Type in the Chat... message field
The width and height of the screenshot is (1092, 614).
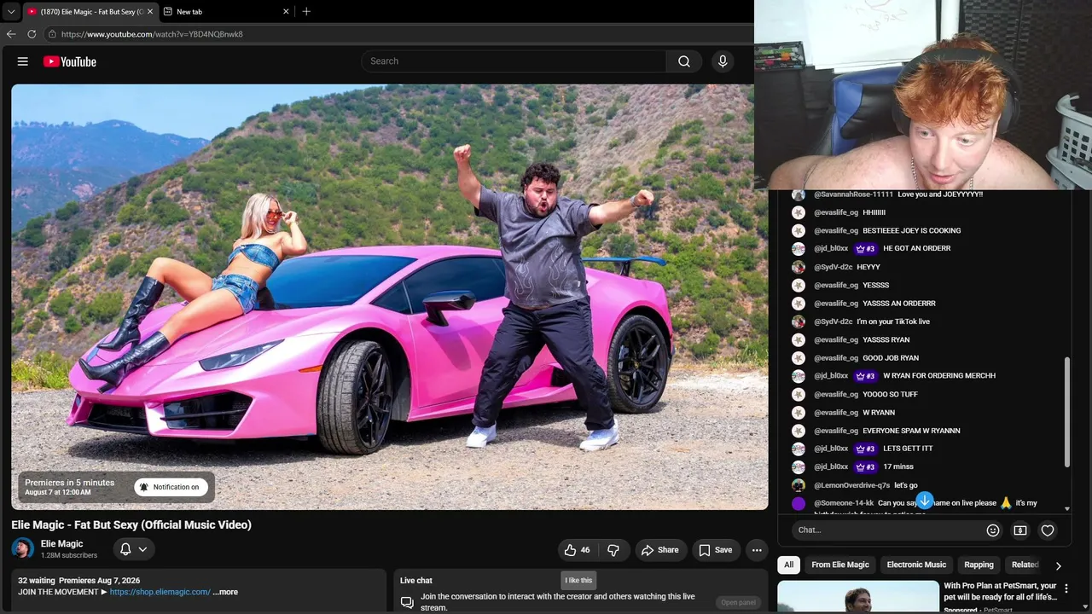(887, 530)
